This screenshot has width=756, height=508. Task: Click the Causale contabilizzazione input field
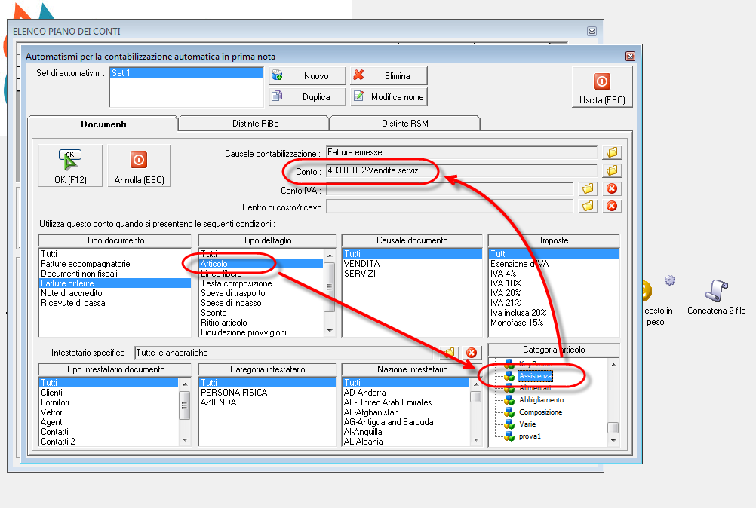(x=462, y=152)
